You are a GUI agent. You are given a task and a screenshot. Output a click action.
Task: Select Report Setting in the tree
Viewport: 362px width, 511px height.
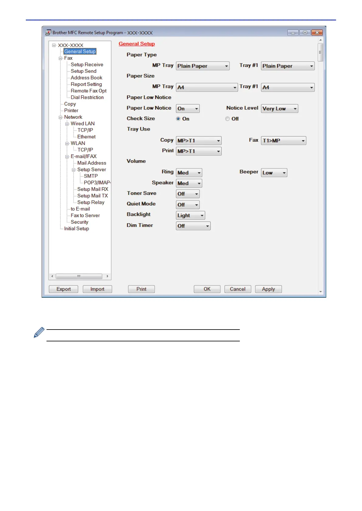[x=86, y=84]
